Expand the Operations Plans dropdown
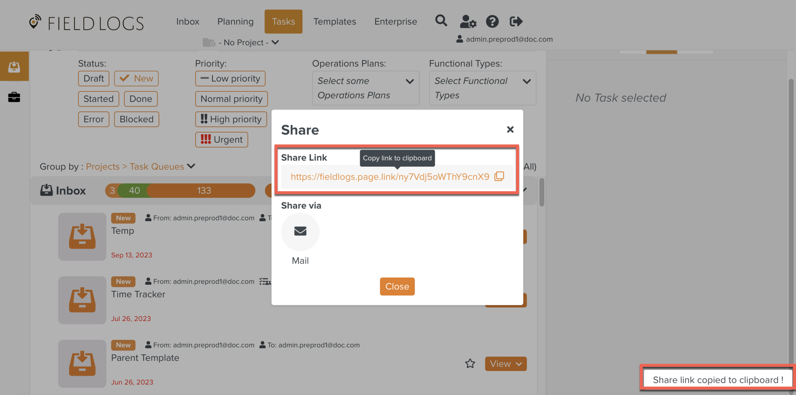Viewport: 796px width, 395px height. 366,88
